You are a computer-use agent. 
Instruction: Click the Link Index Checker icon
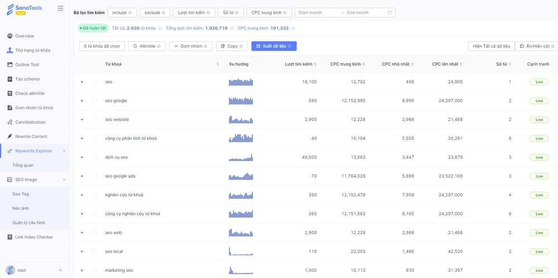pyautogui.click(x=9, y=237)
